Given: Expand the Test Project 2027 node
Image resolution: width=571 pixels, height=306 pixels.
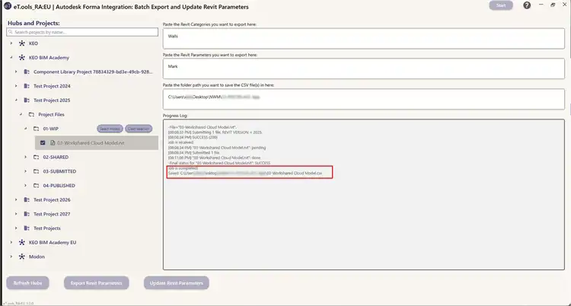Looking at the screenshot, I should [x=16, y=214].
